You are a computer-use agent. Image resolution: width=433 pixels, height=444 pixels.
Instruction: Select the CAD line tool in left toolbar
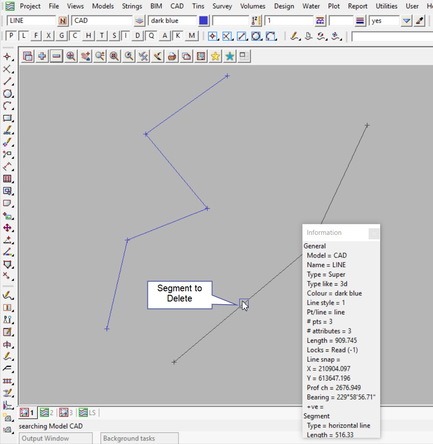pos(7,81)
